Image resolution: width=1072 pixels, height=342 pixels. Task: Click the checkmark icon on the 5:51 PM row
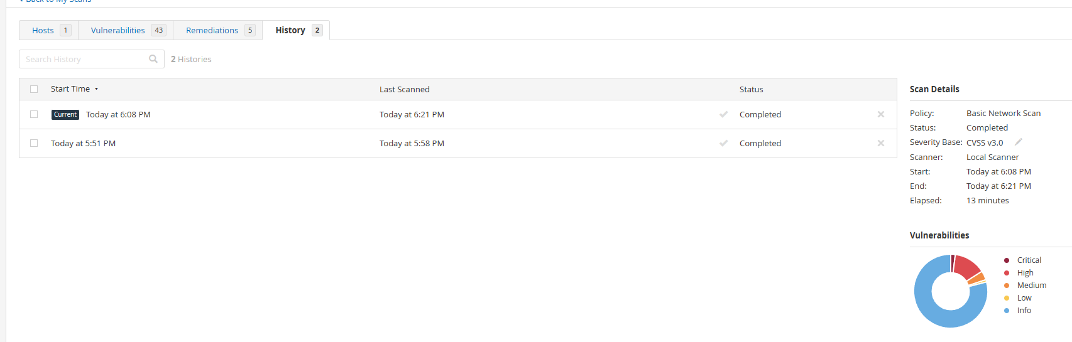pyautogui.click(x=724, y=143)
